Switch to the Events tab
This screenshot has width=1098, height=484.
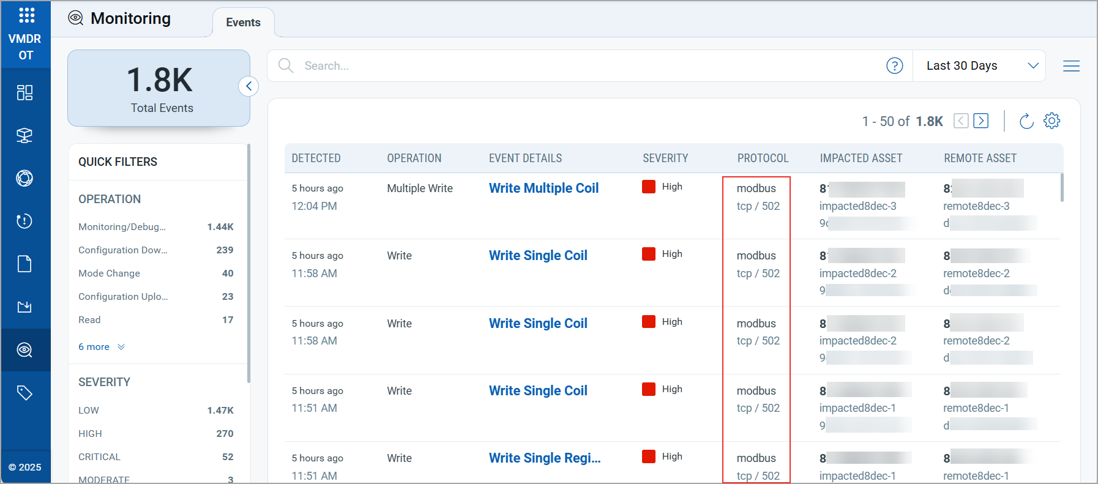(243, 23)
